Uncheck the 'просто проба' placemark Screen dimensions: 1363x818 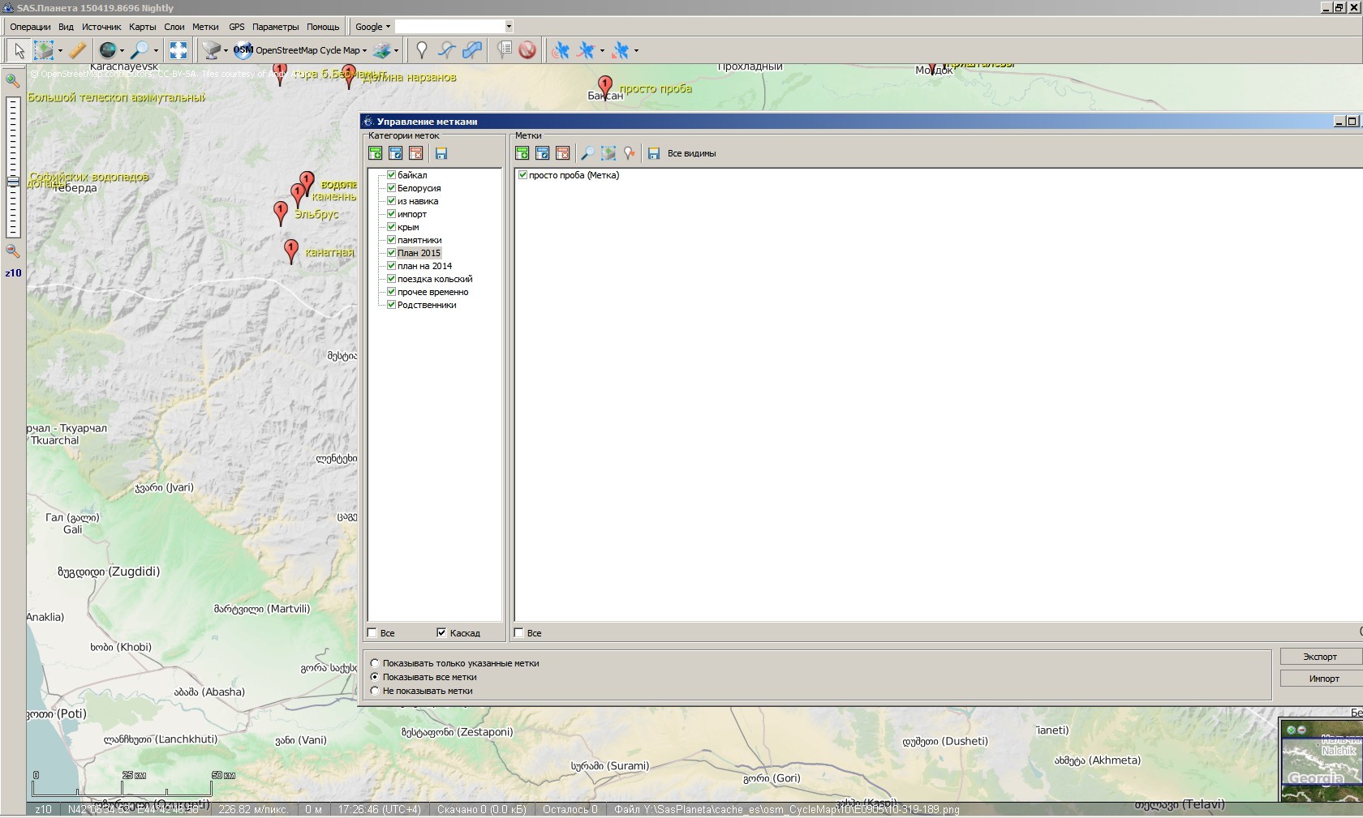pyautogui.click(x=522, y=175)
